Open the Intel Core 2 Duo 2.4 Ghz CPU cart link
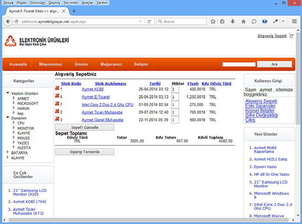This screenshot has height=224, width=302. coord(108,105)
